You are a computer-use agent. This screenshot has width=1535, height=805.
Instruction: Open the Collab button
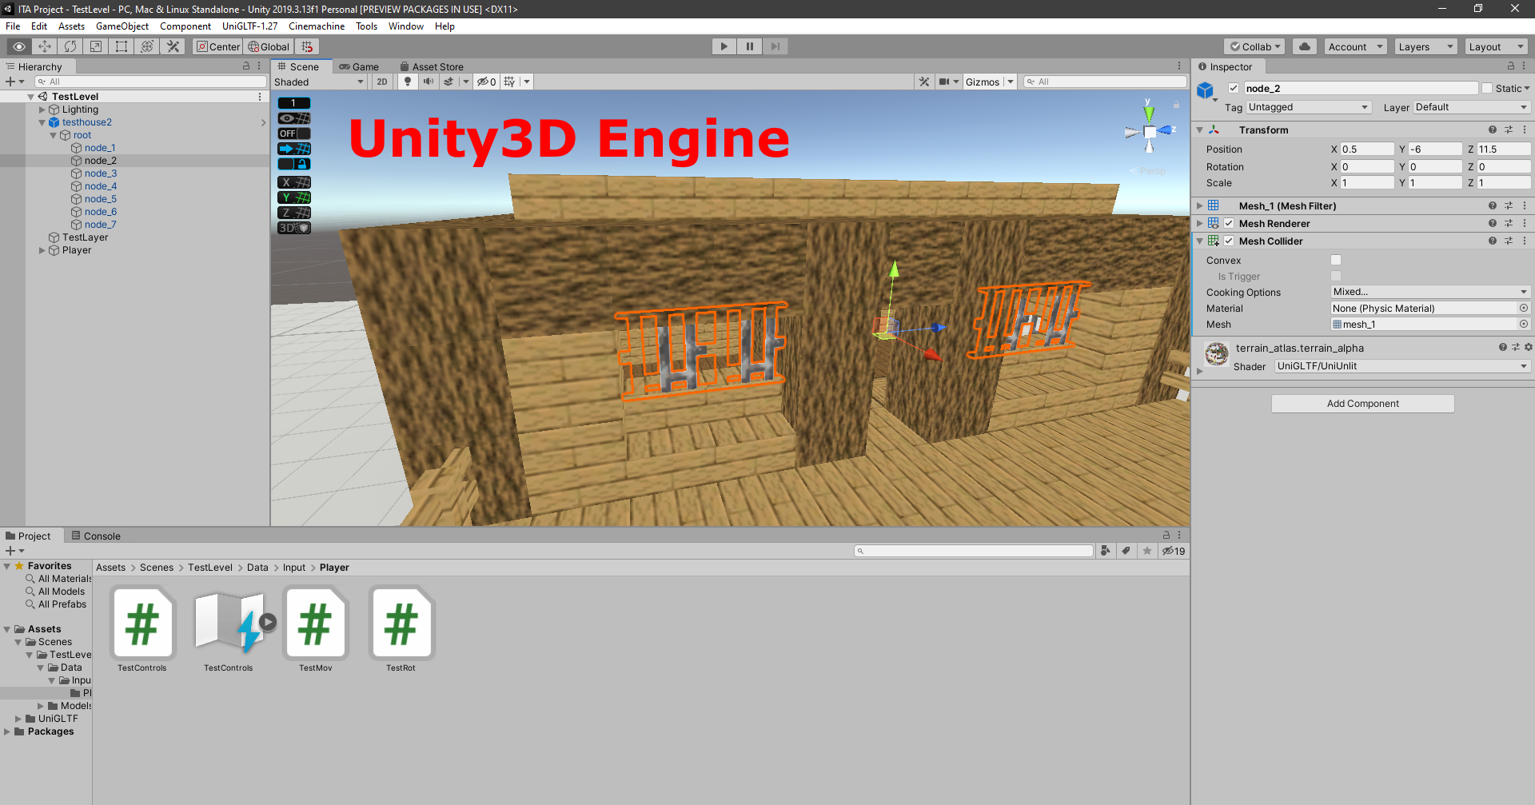tap(1254, 46)
